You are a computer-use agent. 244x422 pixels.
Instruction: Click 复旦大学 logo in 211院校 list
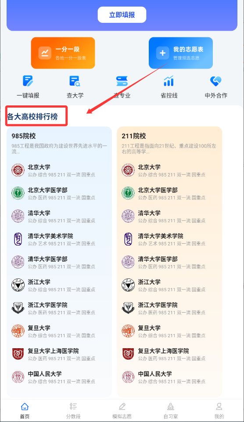pyautogui.click(x=128, y=331)
